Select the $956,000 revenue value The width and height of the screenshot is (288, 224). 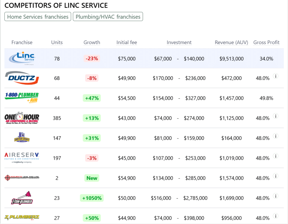[x=231, y=218]
